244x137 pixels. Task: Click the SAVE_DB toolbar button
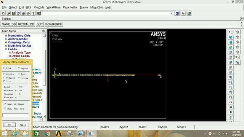(x=9, y=24)
